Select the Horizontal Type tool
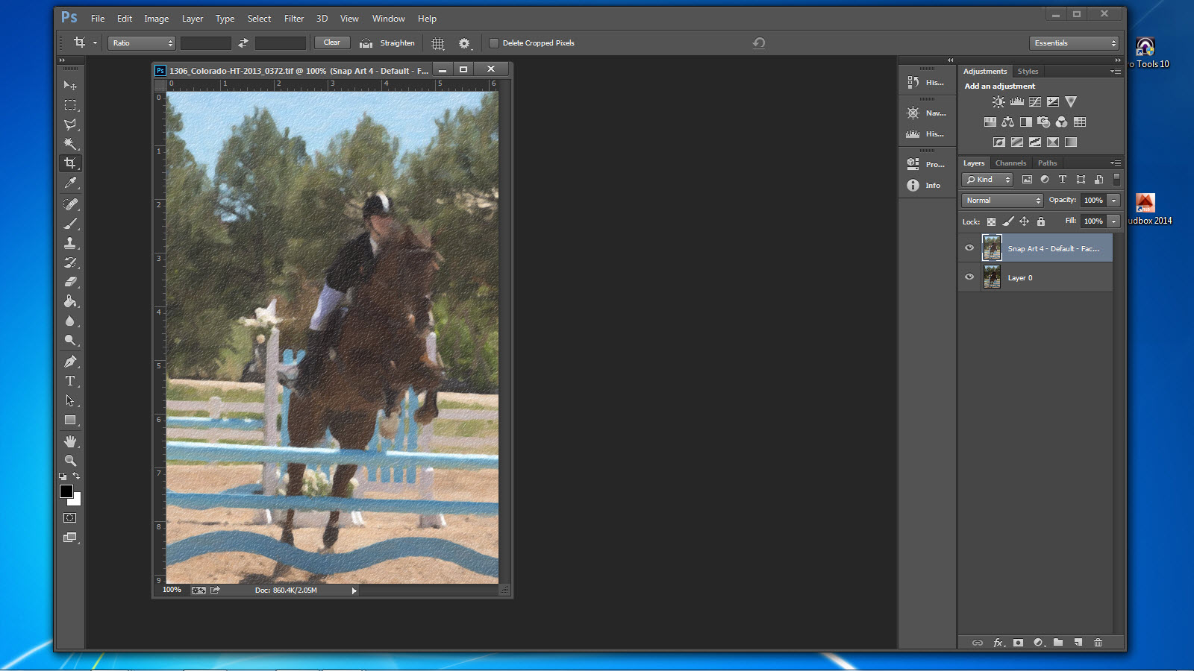Viewport: 1194px width, 671px height. [x=70, y=381]
